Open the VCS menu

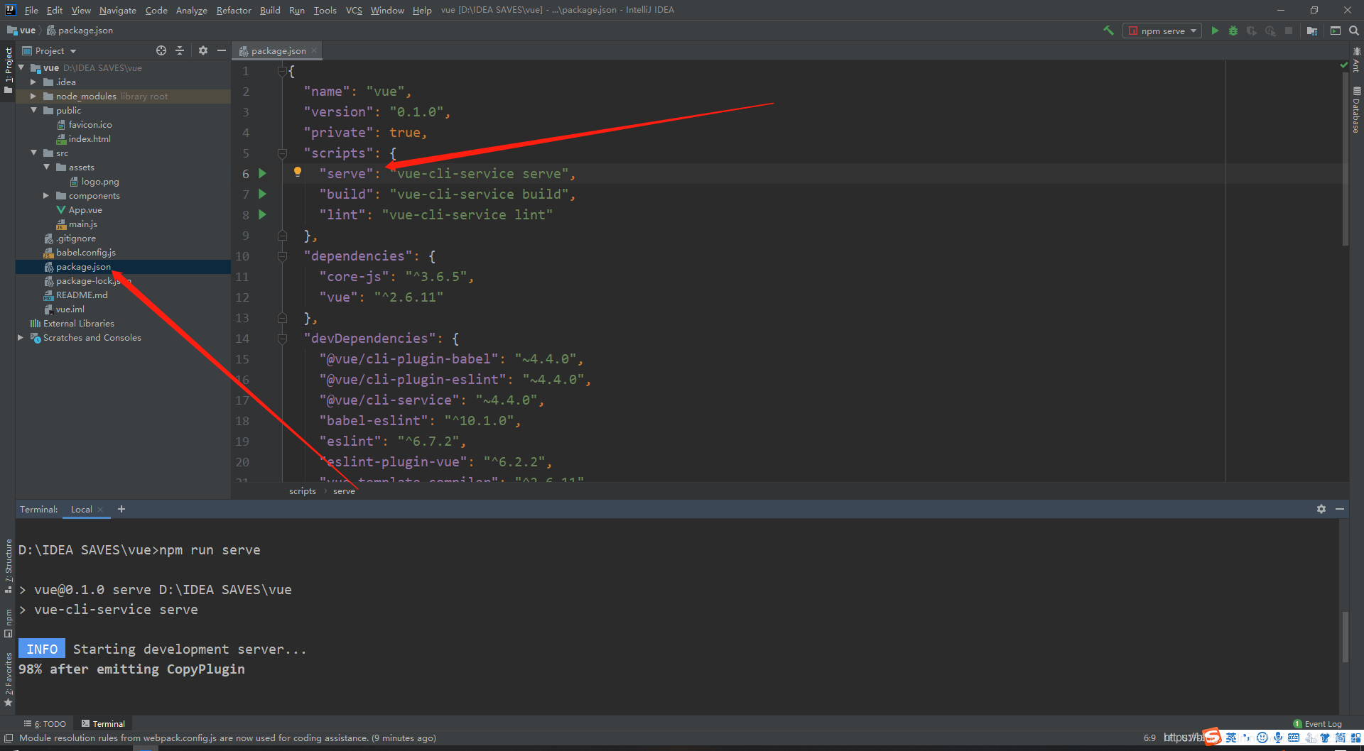click(x=354, y=10)
